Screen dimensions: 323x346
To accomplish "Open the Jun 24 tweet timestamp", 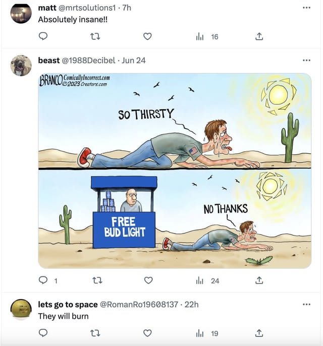I will point(134,61).
